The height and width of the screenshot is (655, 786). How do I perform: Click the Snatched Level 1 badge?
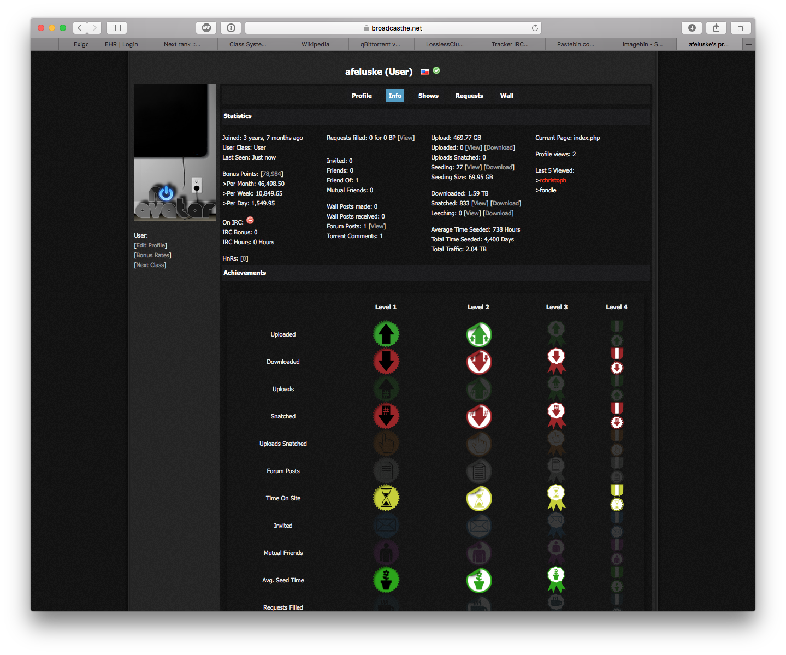[x=386, y=416]
